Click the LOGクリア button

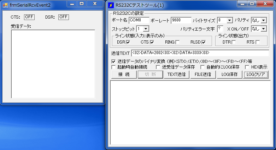pyautogui.click(x=256, y=74)
